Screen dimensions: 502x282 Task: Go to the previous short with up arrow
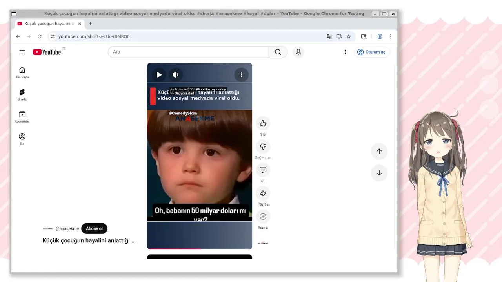(x=379, y=151)
